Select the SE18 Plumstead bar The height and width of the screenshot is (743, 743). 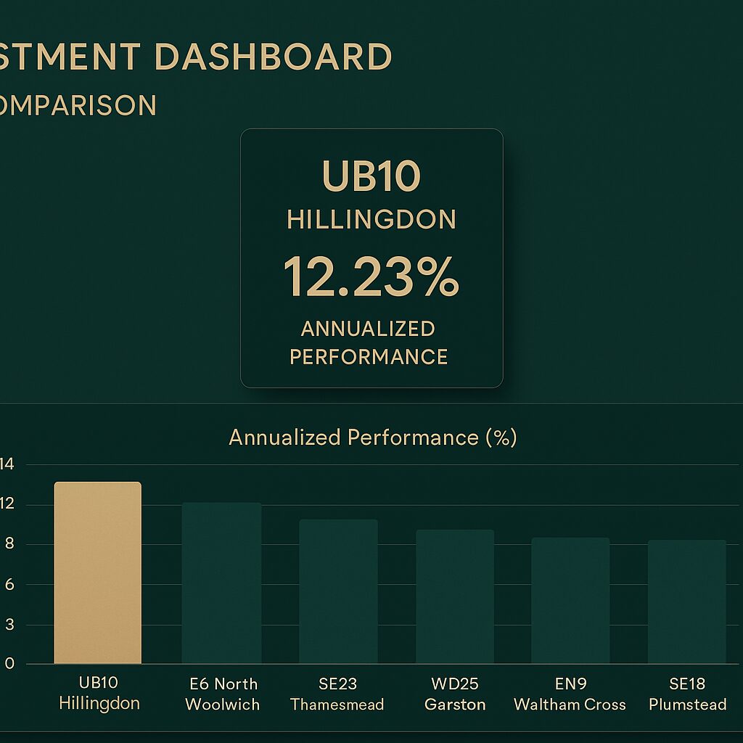(x=686, y=602)
